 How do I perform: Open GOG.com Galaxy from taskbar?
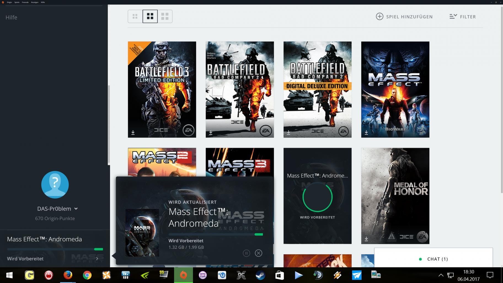[x=203, y=275]
